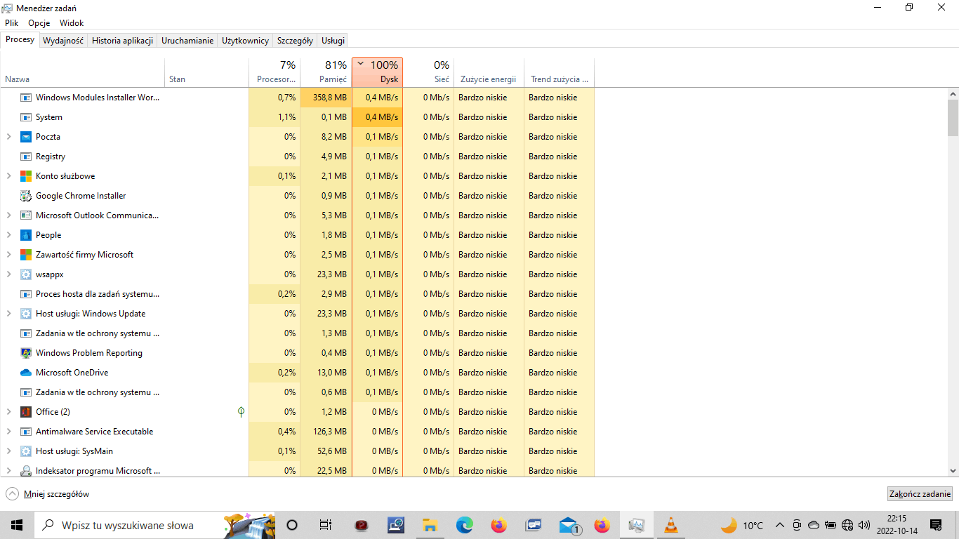Click the Microsoft OneDrive cloud icon
The image size is (959, 539).
tap(26, 373)
